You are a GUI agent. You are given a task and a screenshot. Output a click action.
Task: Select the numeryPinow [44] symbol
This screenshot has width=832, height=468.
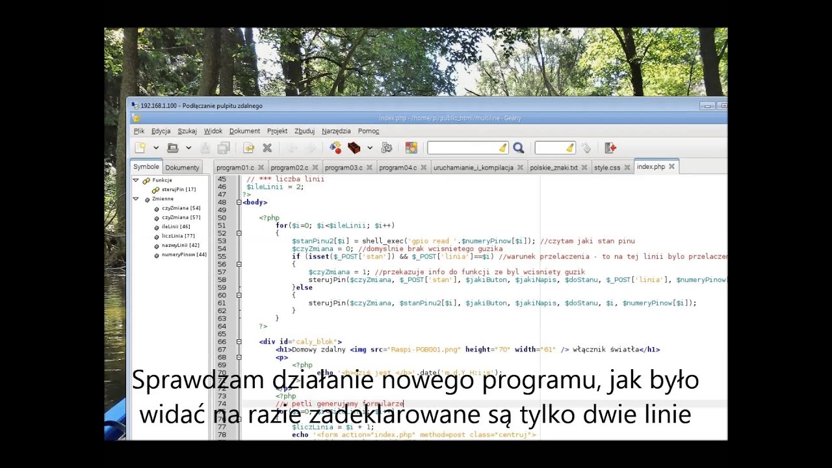tap(184, 255)
